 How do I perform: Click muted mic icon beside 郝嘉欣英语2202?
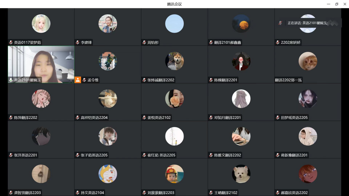278,193
